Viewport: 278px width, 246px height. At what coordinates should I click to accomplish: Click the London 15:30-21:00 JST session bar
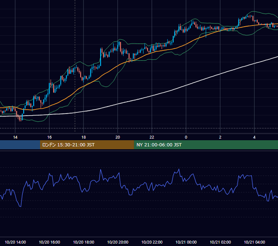(x=87, y=145)
